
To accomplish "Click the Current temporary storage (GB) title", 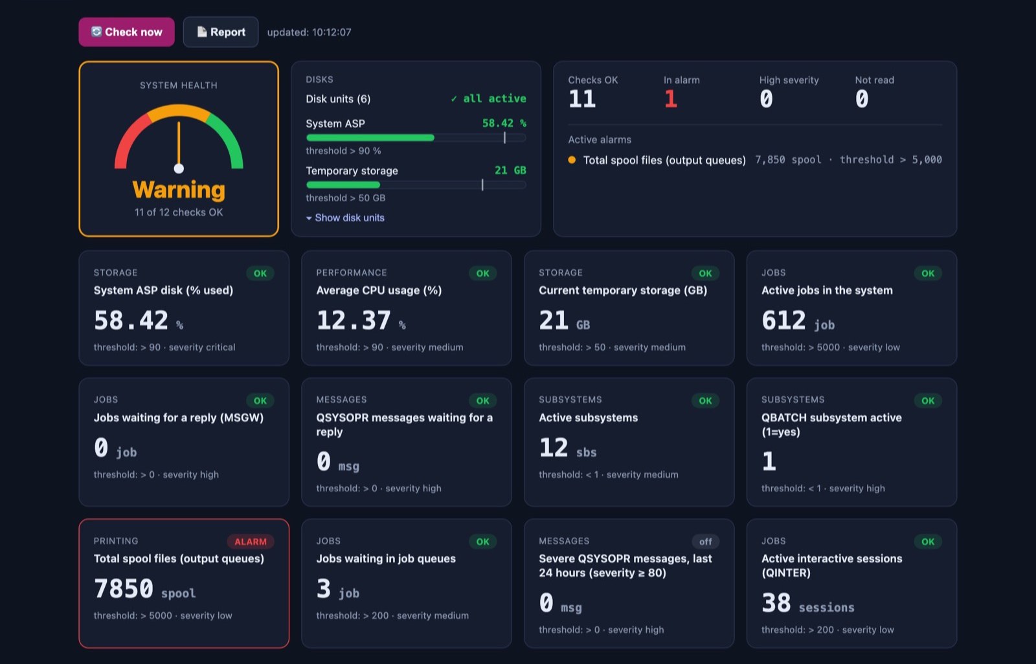I will (623, 291).
